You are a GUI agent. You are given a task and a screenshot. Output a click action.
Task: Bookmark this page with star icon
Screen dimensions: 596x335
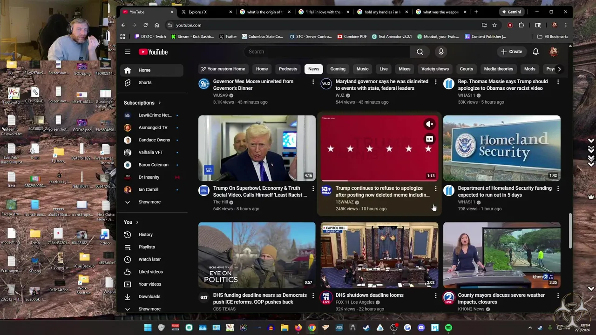494,25
